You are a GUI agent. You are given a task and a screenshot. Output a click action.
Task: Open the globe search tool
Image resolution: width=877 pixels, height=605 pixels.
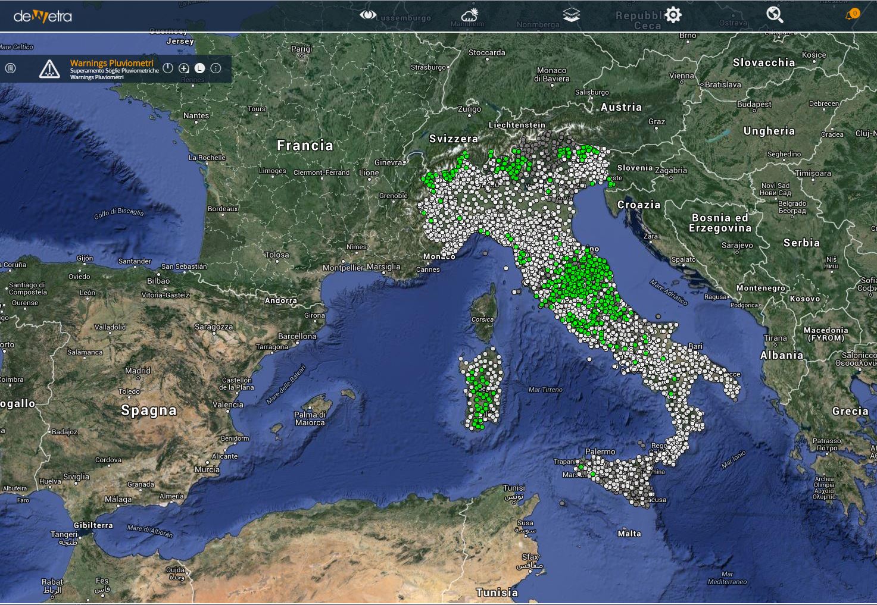(x=775, y=15)
